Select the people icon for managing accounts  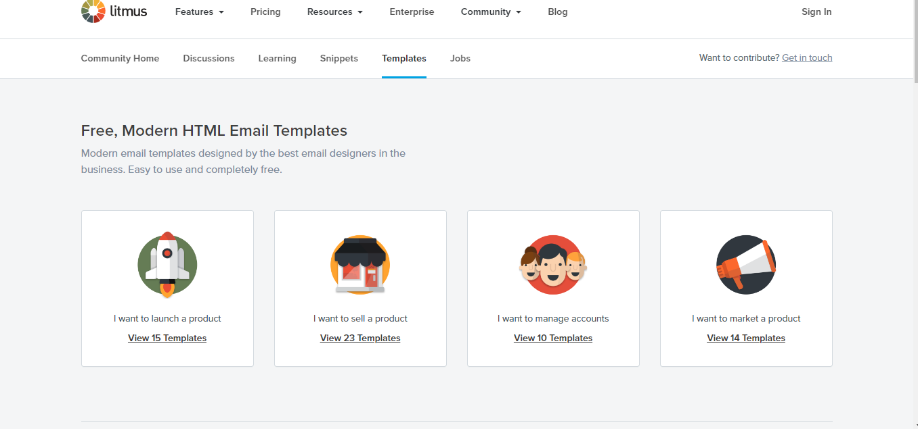pos(552,265)
